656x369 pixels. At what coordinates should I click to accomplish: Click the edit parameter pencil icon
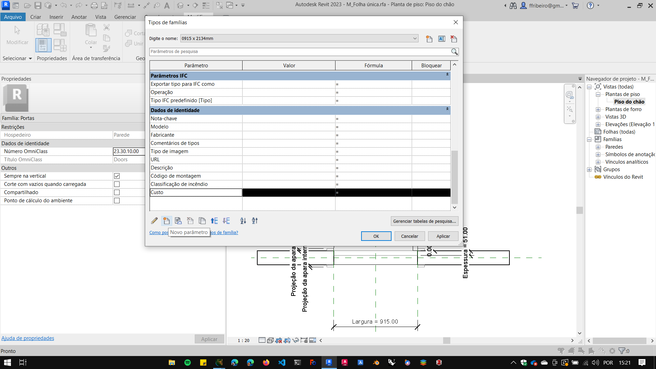point(154,221)
